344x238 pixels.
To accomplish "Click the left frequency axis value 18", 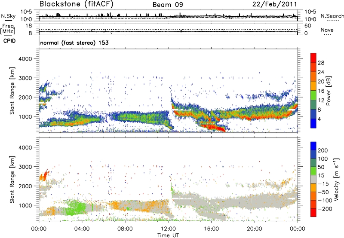I will pos(29,26).
